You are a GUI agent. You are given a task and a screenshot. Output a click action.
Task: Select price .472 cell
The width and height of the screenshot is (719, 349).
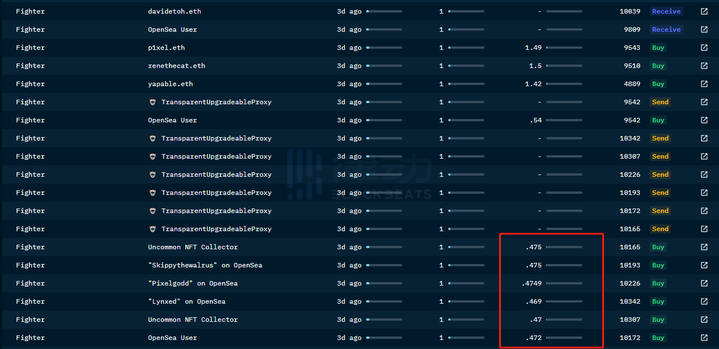tap(533, 338)
